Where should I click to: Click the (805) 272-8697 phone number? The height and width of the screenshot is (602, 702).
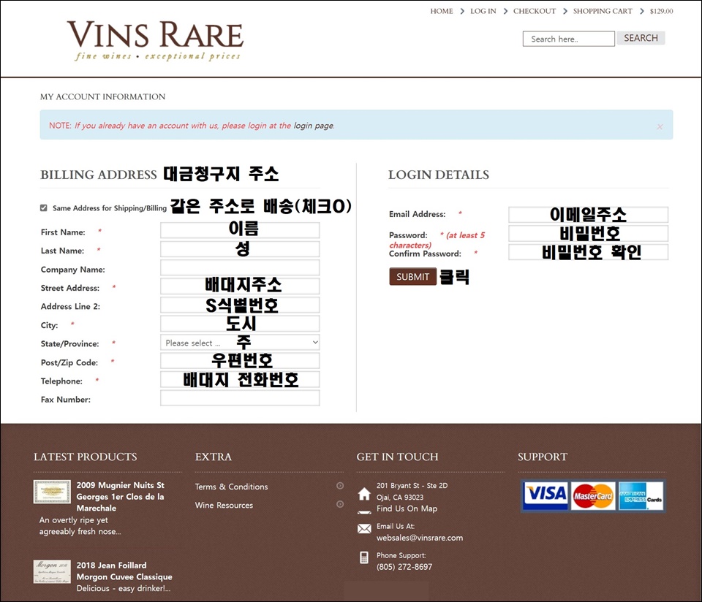404,567
